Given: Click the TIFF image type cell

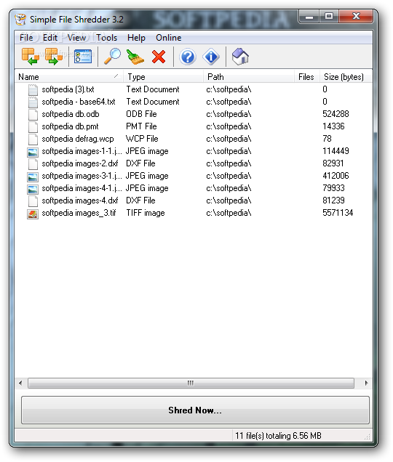Looking at the screenshot, I should 146,213.
